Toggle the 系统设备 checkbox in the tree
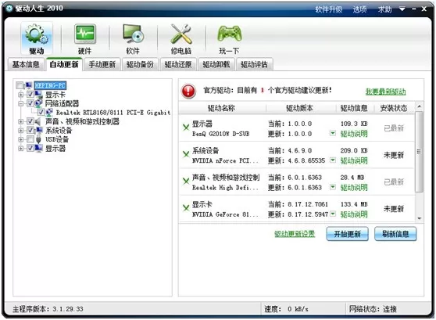The width and height of the screenshot is (436, 320). (30, 130)
